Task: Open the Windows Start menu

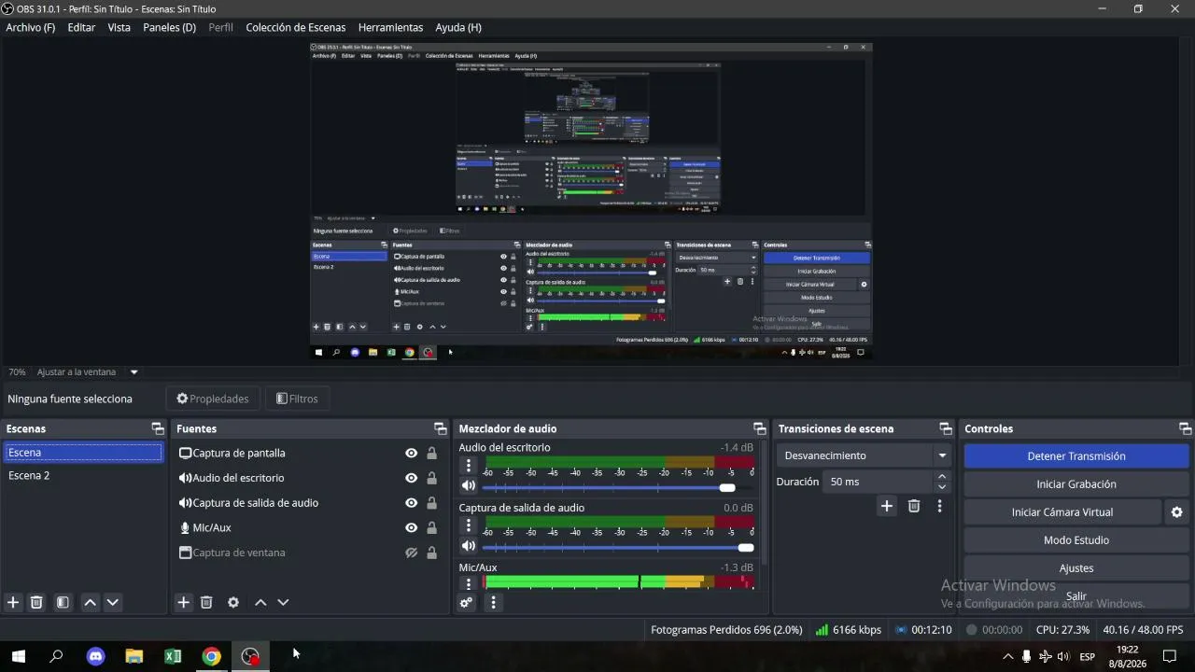Action: coord(19,656)
